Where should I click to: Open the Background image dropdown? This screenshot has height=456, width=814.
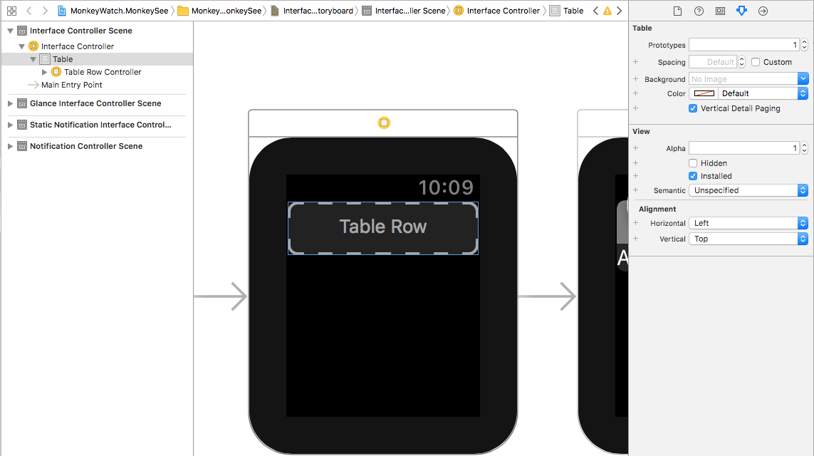tap(803, 78)
